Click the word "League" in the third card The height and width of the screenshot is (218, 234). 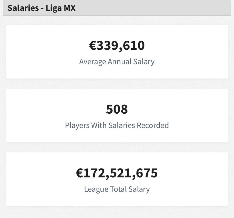coord(96,190)
